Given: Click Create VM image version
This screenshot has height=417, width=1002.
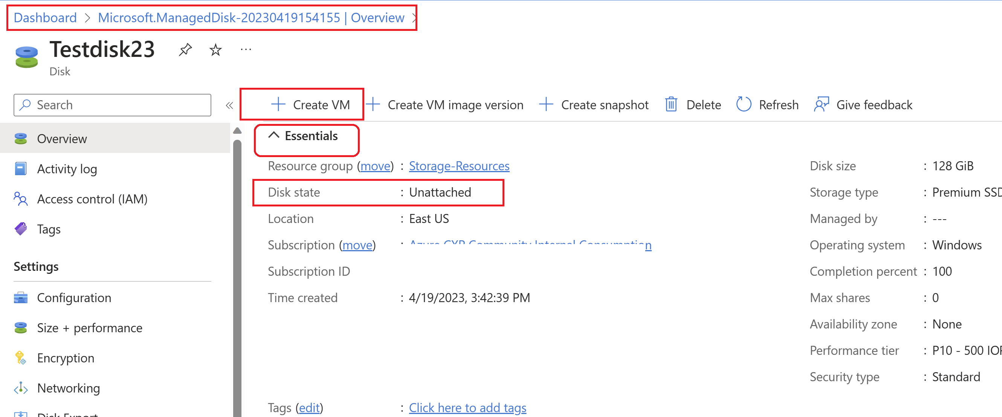Looking at the screenshot, I should 444,105.
